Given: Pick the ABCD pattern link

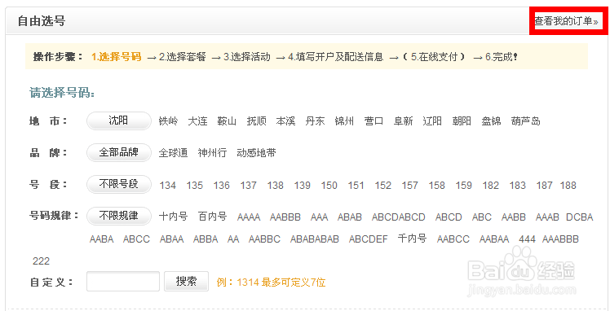Looking at the screenshot, I should point(449,217).
